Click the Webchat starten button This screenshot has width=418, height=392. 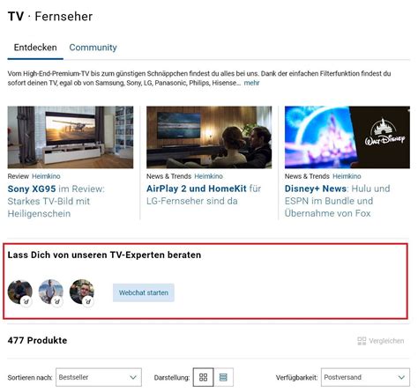(x=144, y=292)
